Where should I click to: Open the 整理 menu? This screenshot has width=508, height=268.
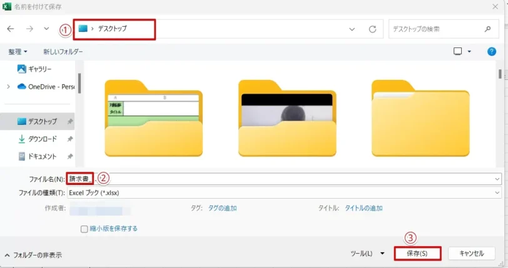(18, 51)
